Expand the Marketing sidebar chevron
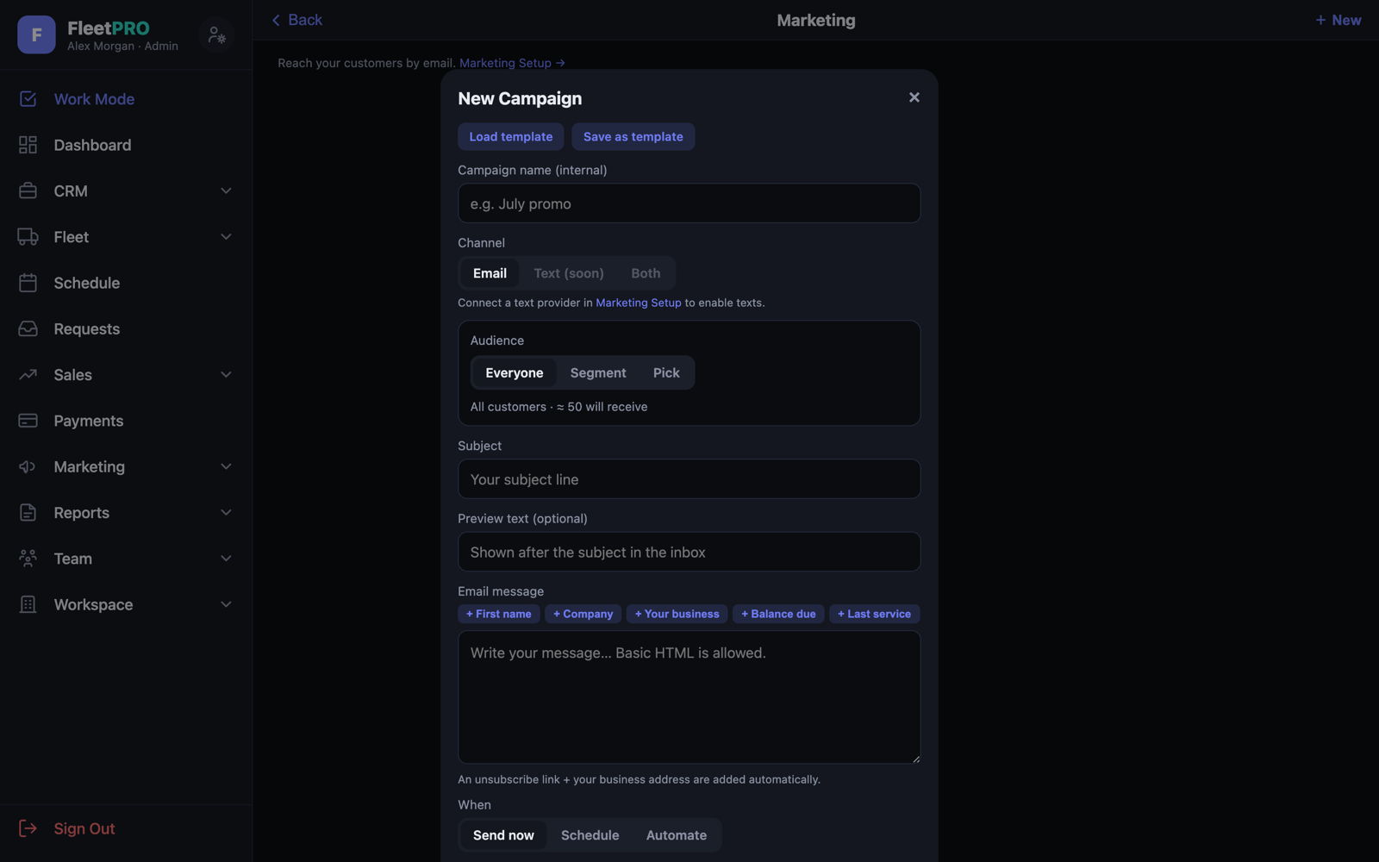This screenshot has width=1379, height=862. [226, 466]
